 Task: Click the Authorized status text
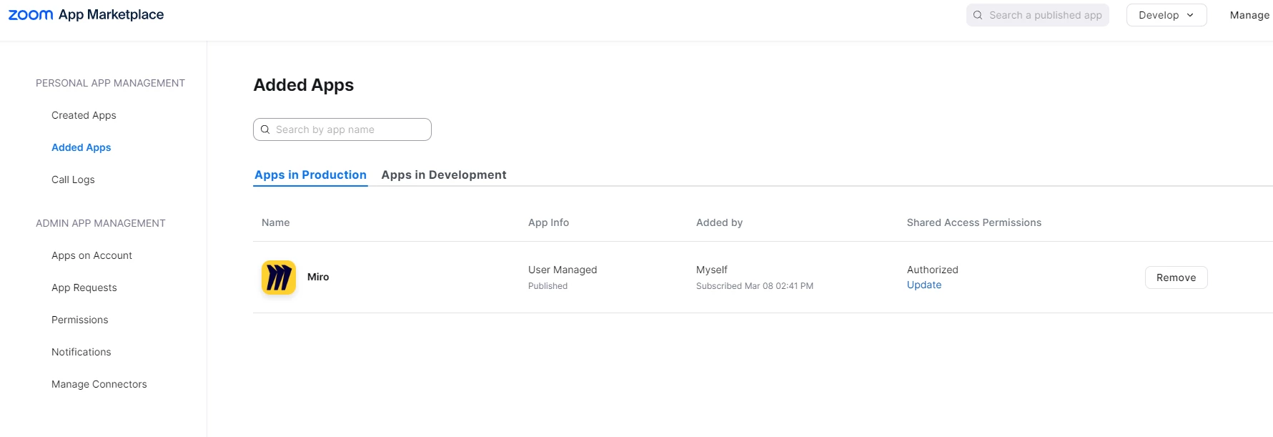tap(933, 270)
